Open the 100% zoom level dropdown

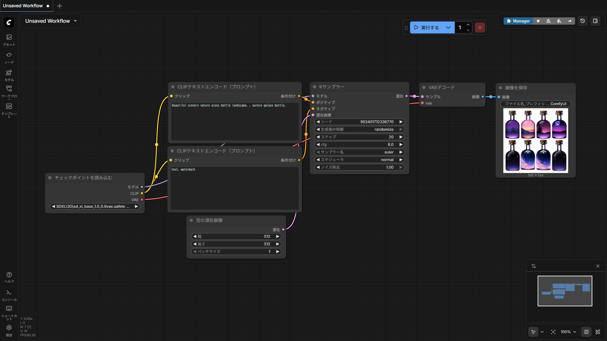[568, 332]
